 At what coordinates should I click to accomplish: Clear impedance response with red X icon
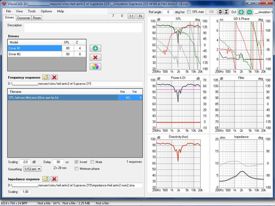pos(54,179)
